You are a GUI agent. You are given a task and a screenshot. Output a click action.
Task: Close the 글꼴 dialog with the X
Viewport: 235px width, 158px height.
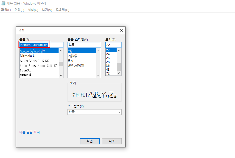(x=121, y=30)
